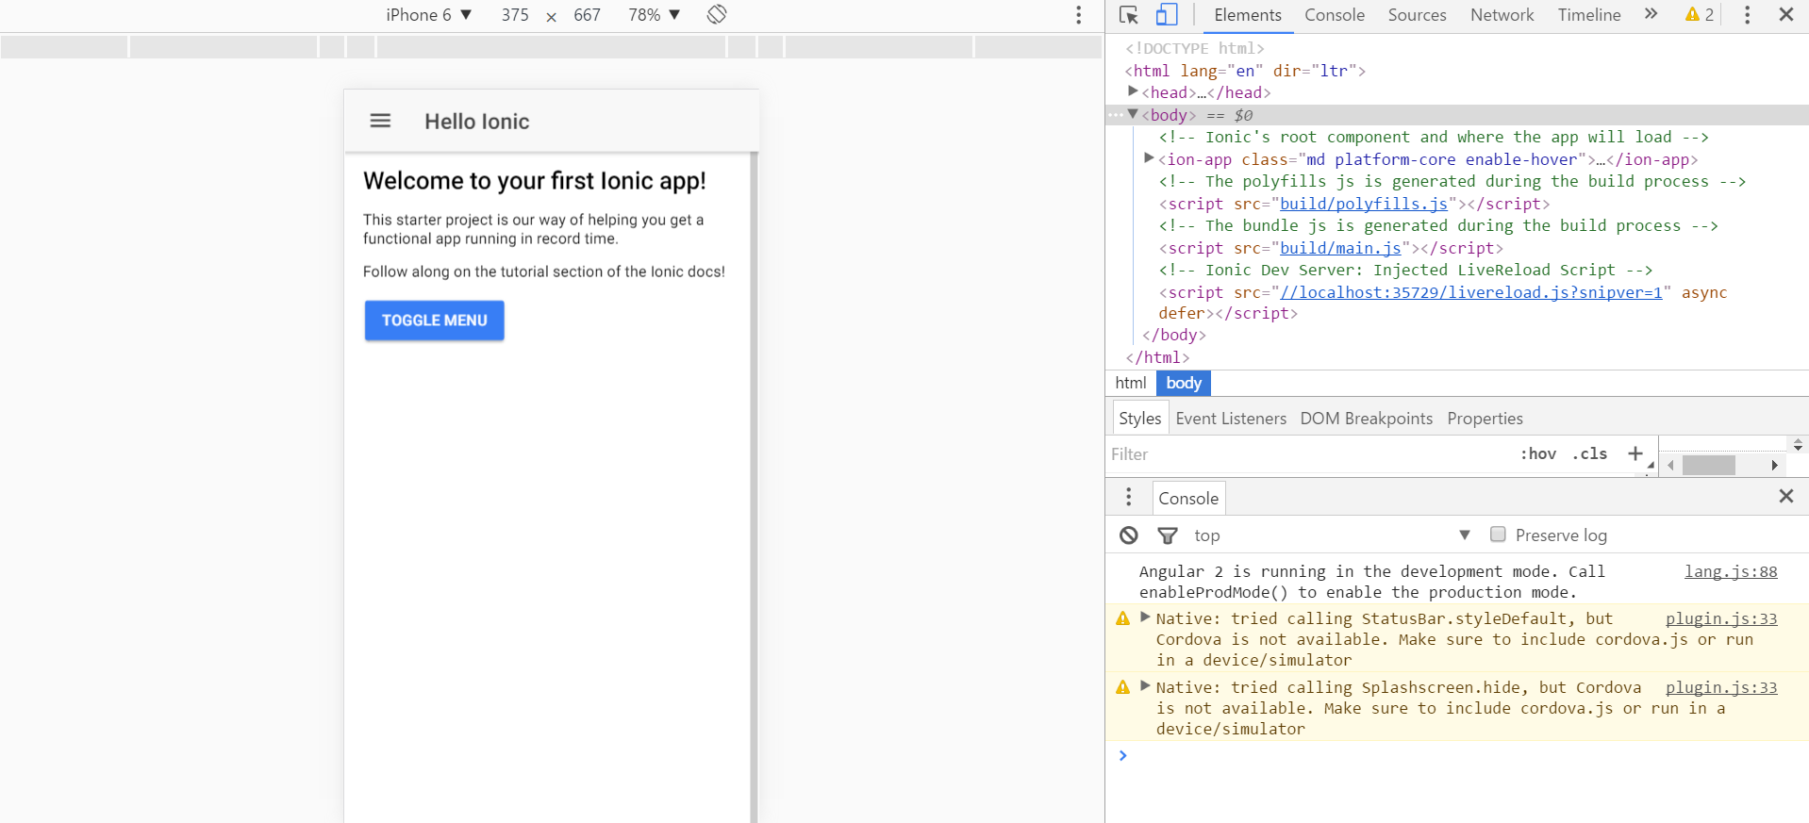Switch to the Console tab in top bar
Image resolution: width=1809 pixels, height=823 pixels.
[x=1335, y=15]
